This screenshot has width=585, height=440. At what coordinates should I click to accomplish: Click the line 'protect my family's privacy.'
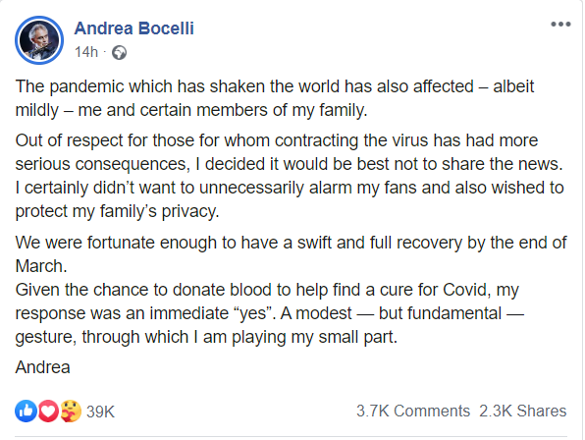pos(117,211)
